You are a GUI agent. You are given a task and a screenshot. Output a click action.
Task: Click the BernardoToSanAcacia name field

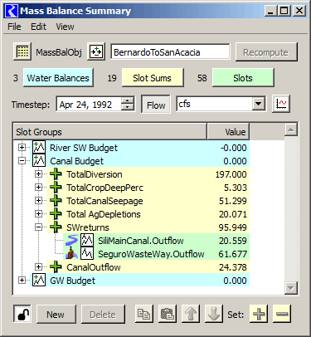(170, 52)
